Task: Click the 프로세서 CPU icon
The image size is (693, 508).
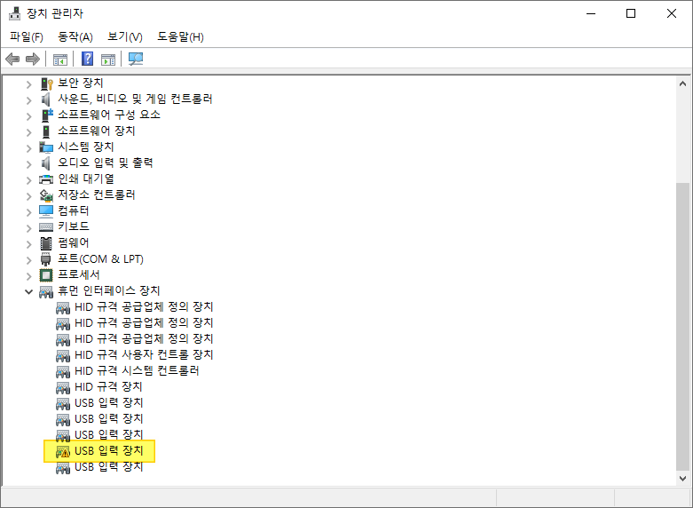Action: [46, 275]
